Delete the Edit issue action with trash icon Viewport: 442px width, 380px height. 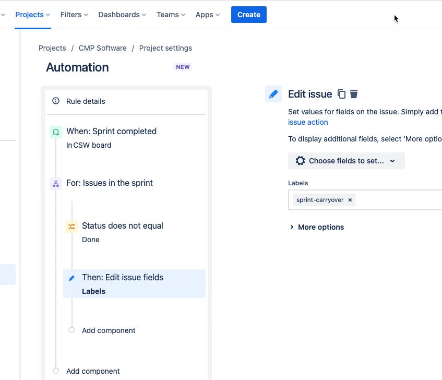(354, 94)
